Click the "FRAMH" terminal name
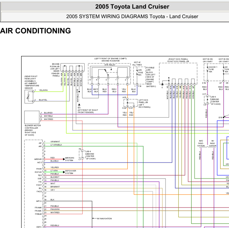 point(38,208)
